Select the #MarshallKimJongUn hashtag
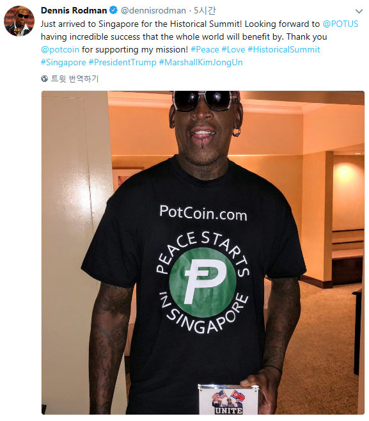This screenshot has height=421, width=369. click(x=201, y=62)
